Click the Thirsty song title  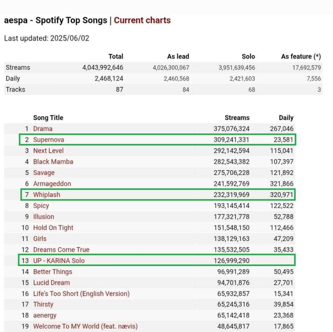[x=43, y=304]
